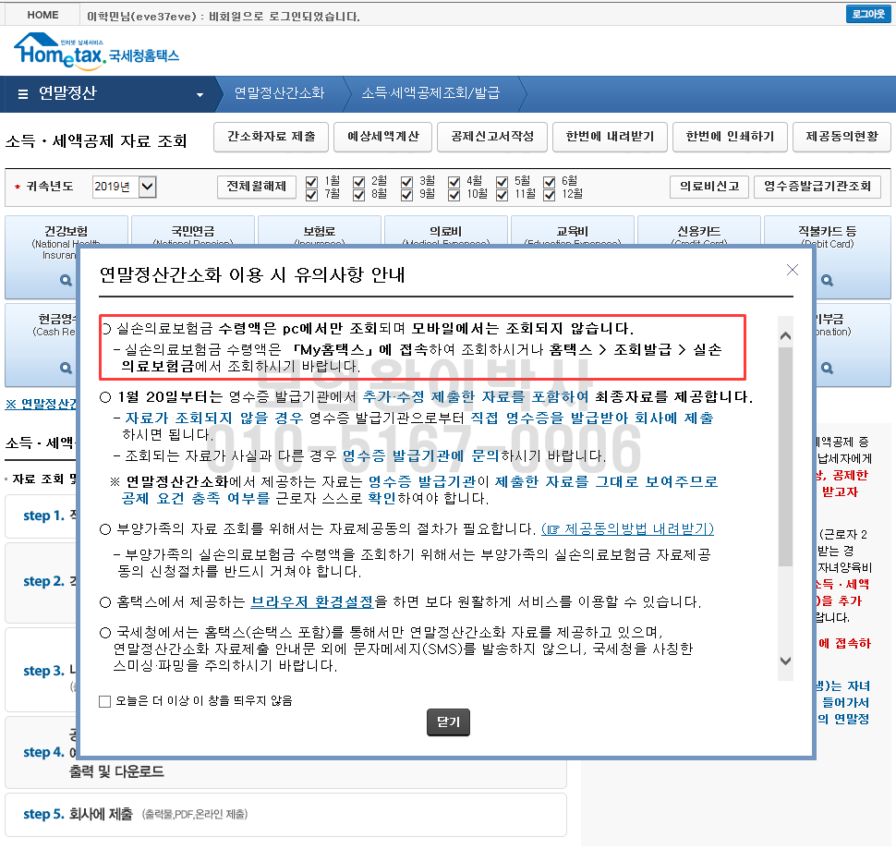
Task: Open the 제공동의방법 내려받기 link
Action: pos(627,529)
